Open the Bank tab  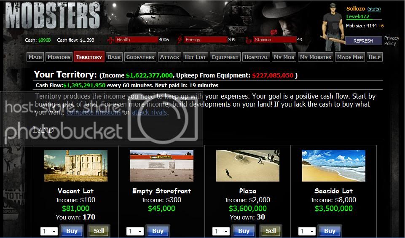(114, 57)
